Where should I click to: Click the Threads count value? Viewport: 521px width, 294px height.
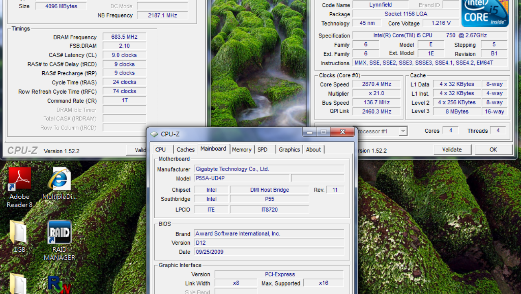[x=498, y=130]
